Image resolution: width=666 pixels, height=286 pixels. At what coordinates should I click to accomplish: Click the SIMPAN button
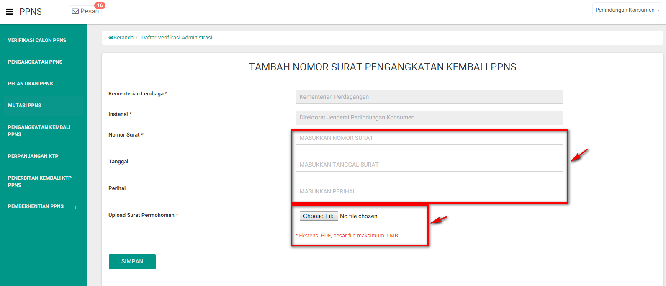tap(132, 261)
